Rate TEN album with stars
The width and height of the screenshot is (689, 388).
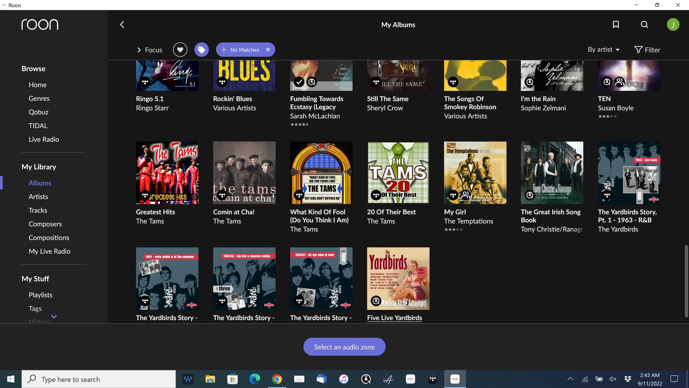607,116
